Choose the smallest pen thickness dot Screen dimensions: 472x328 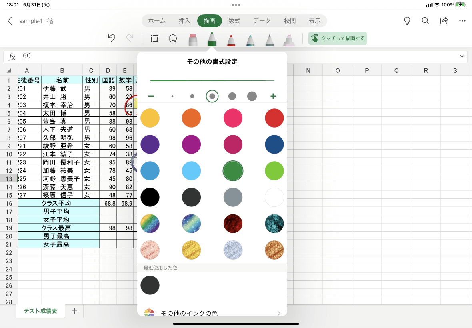pos(172,96)
